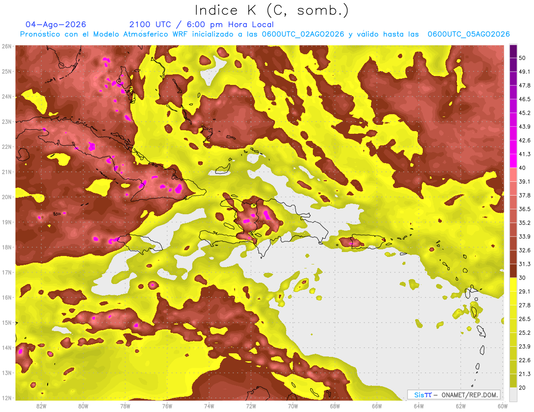The height and width of the screenshot is (412, 534).
Task: Click the color scale value '41.3'
Action: tap(525, 154)
